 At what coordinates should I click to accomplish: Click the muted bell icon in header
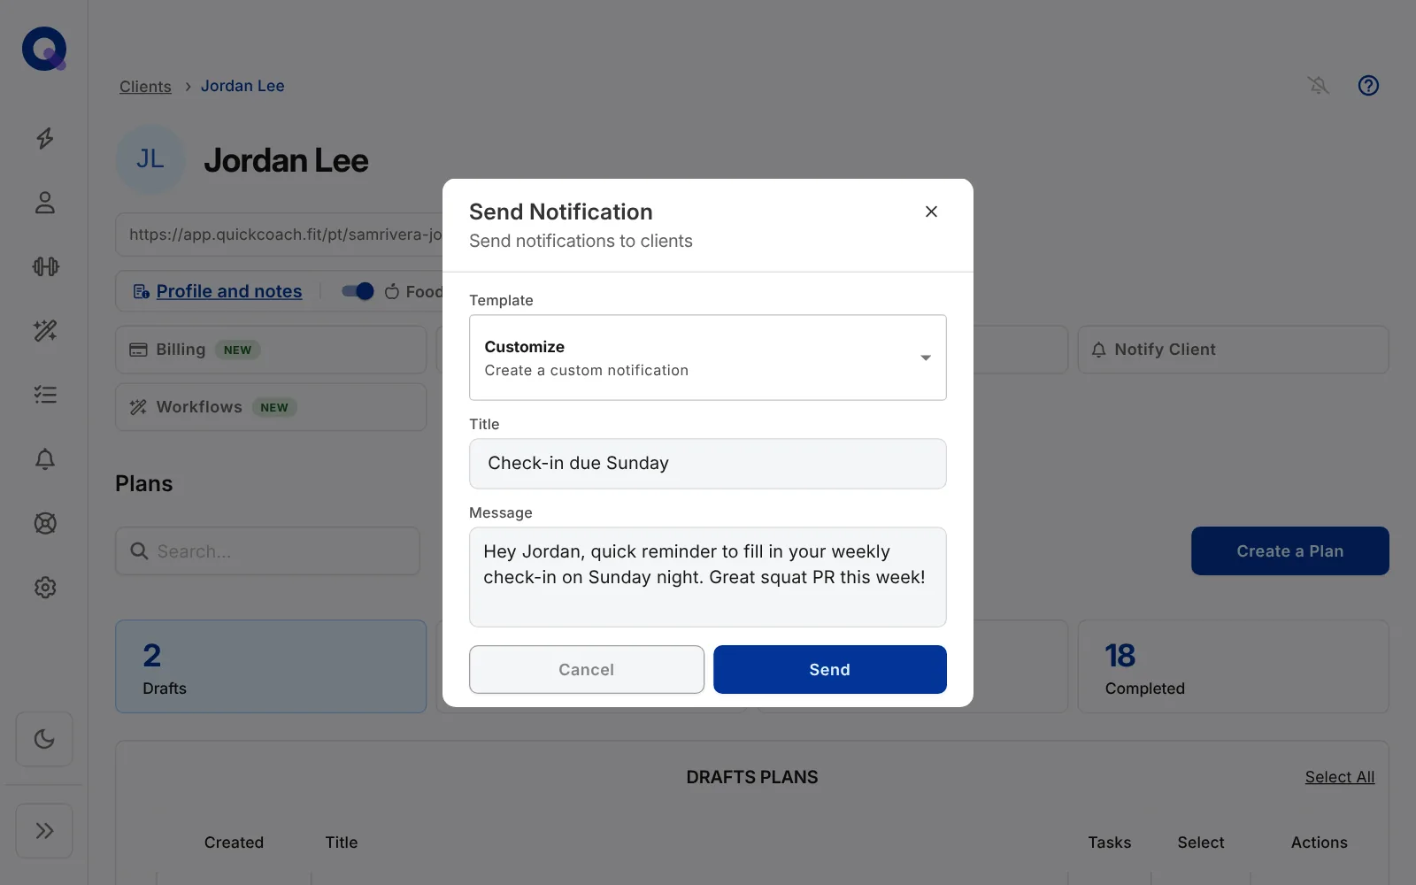(x=1319, y=85)
